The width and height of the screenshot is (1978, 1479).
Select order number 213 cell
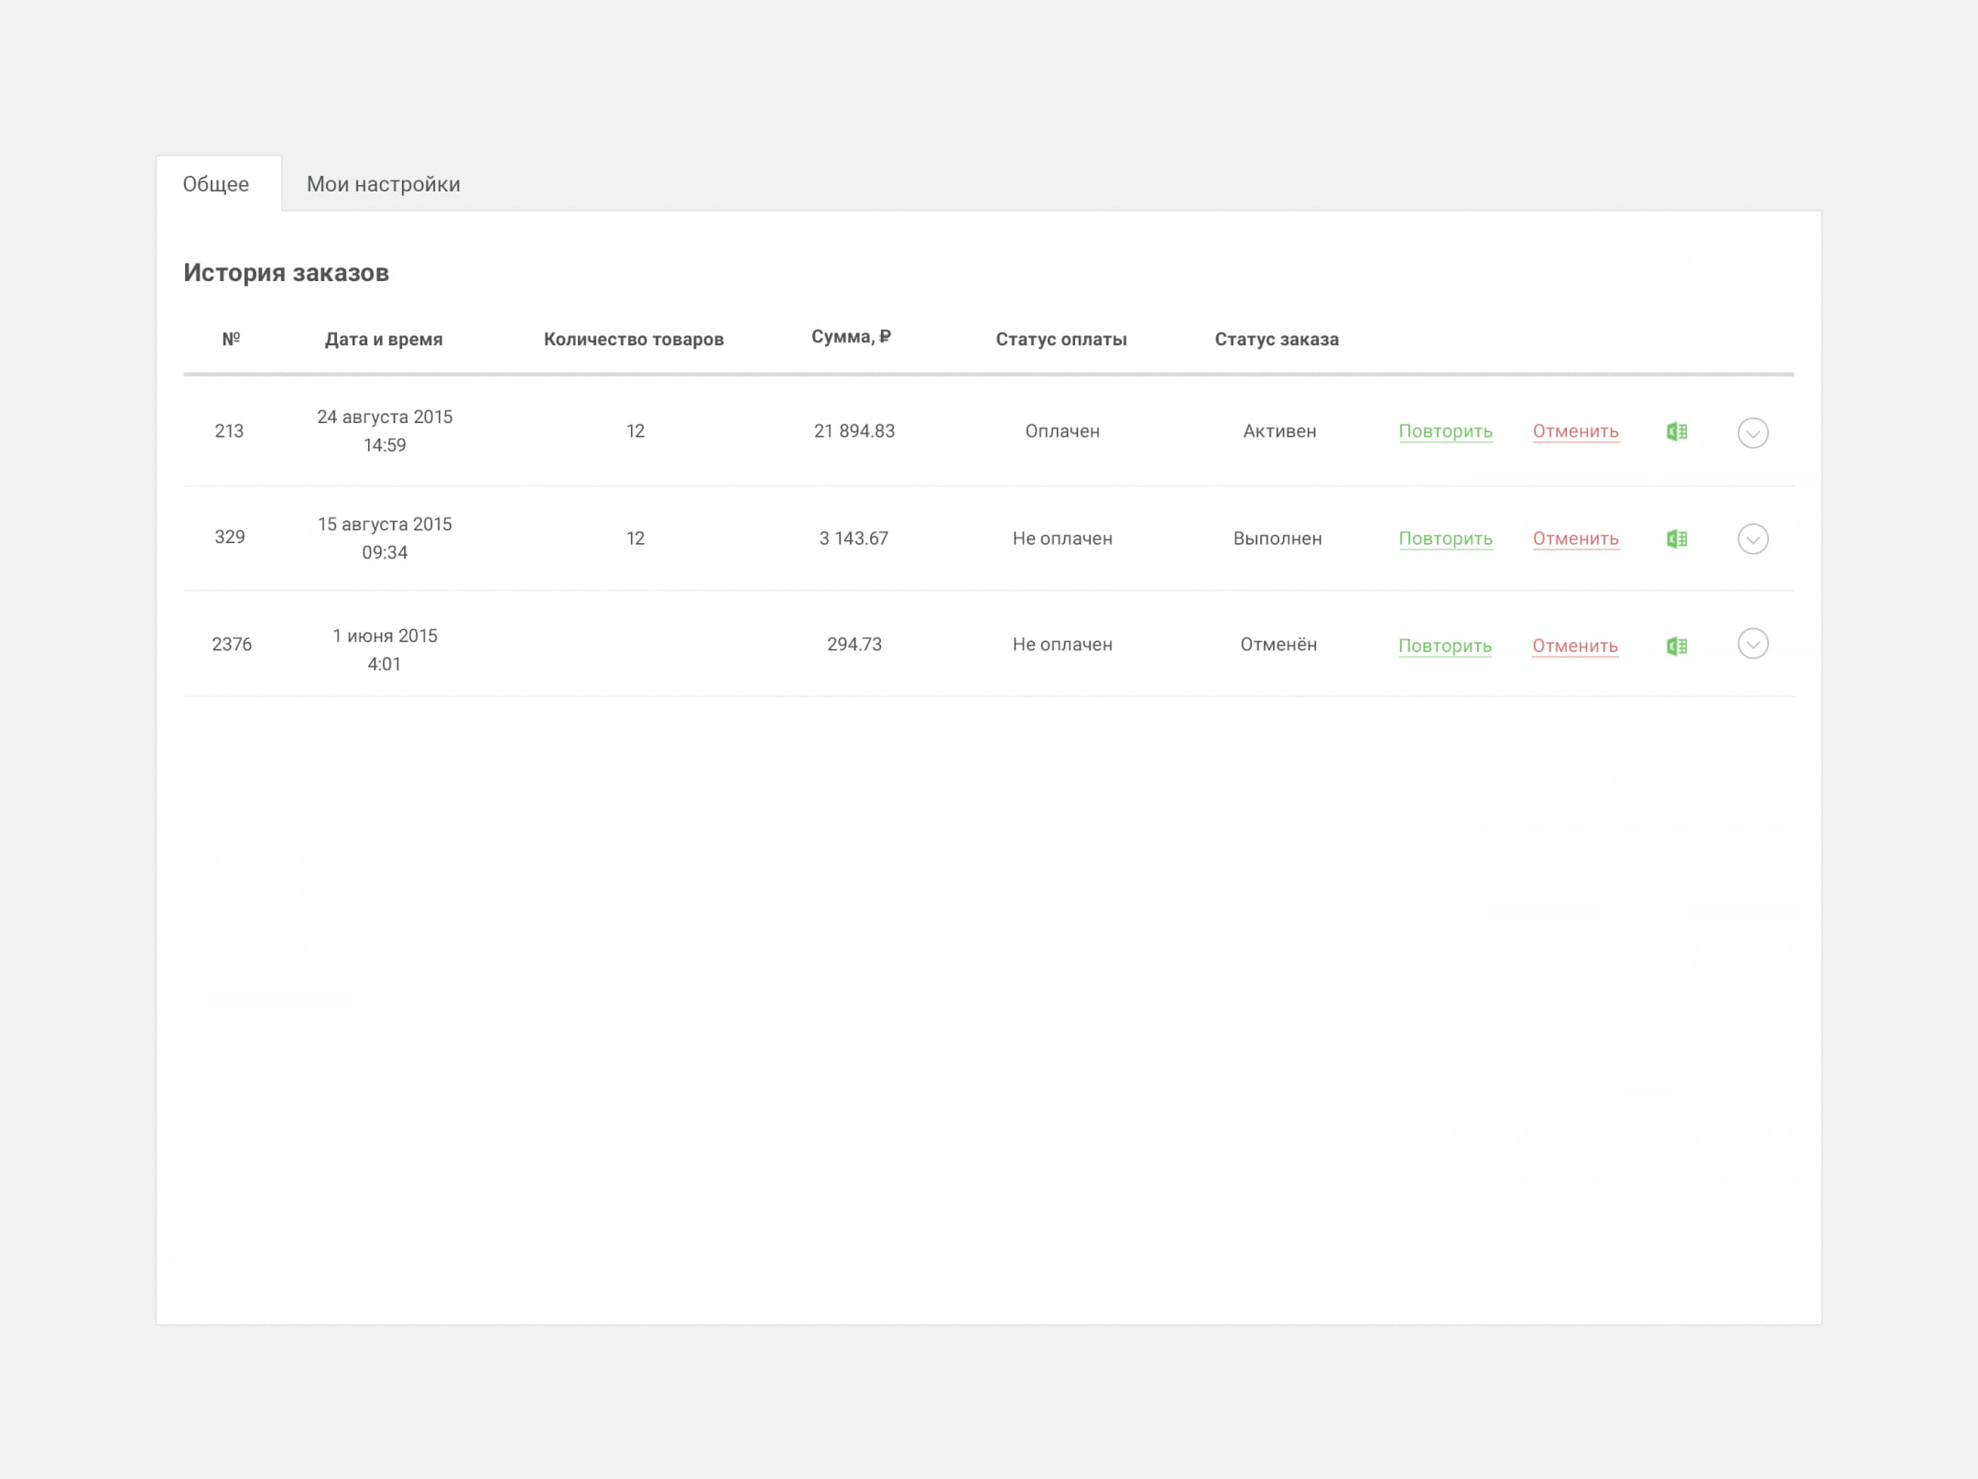[x=229, y=430]
